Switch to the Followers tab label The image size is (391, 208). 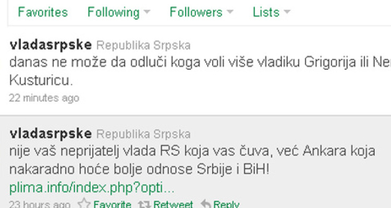pos(196,12)
